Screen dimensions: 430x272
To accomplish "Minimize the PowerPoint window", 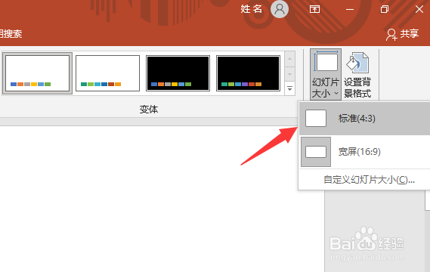I will pos(350,9).
